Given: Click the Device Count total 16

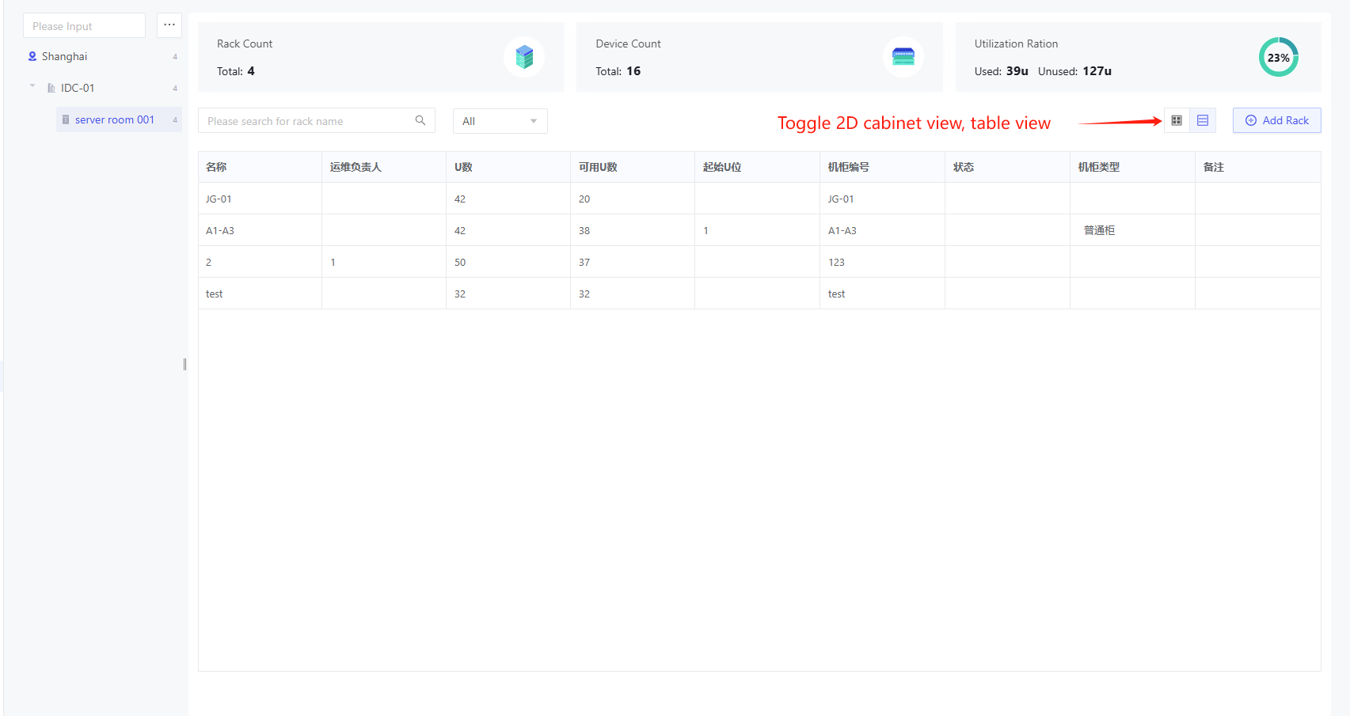Looking at the screenshot, I should 633,70.
